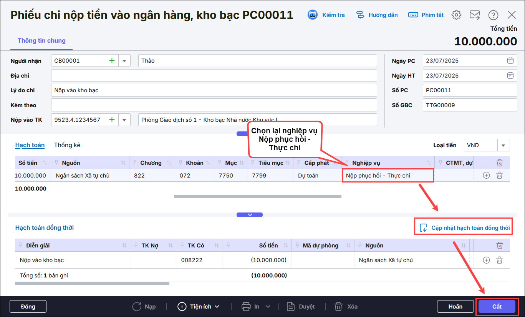Click the TK Có cell 008222
The height and width of the screenshot is (317, 525).
tap(199, 260)
